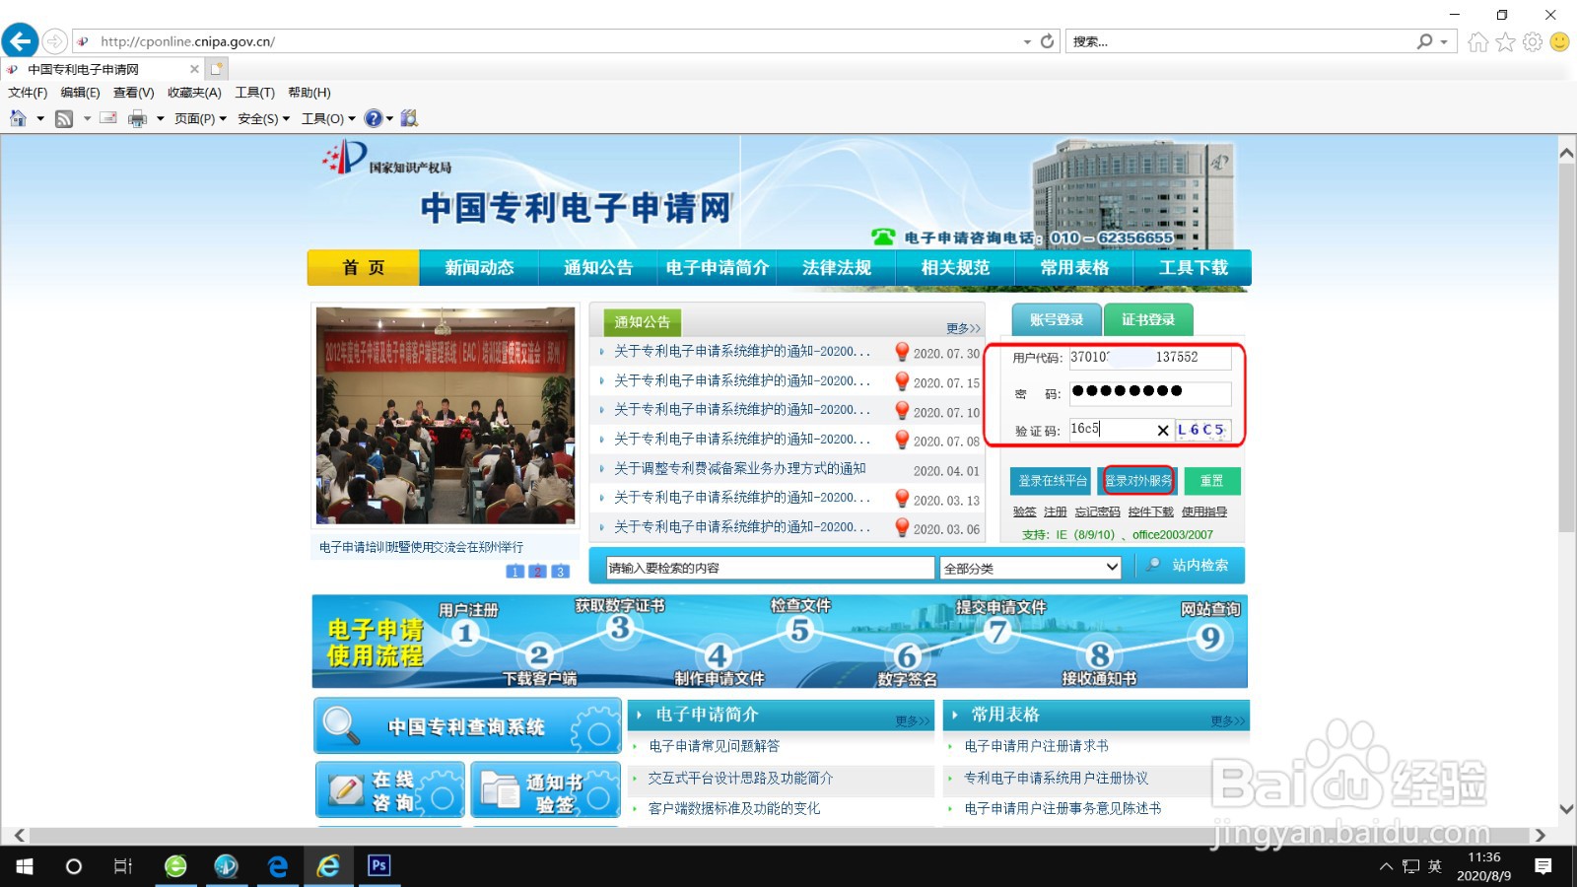Viewport: 1577px width, 887px height.
Task: Click the horizontal scrollbar right arrow
Action: point(1541,835)
